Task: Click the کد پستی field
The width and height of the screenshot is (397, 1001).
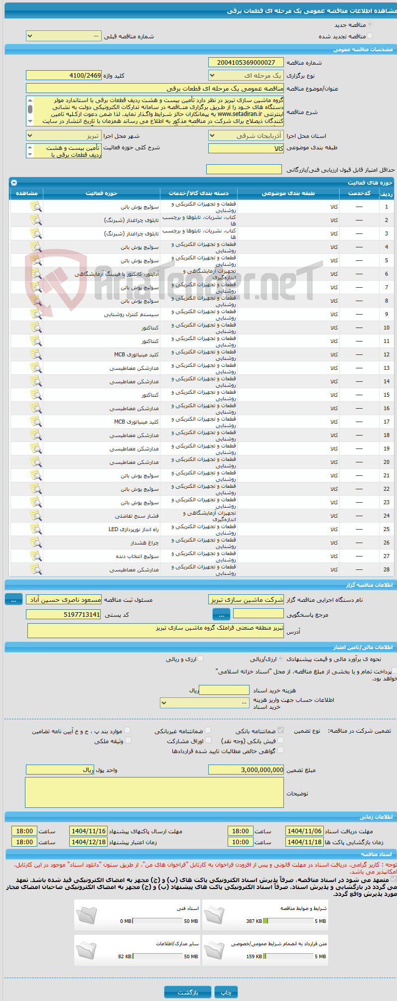Action: (64, 614)
